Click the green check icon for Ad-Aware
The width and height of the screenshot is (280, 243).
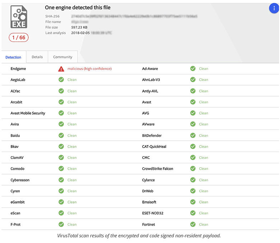(x=193, y=69)
